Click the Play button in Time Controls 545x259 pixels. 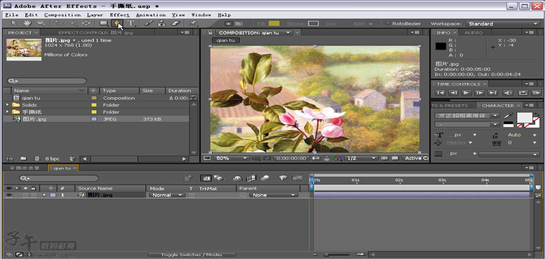466,93
